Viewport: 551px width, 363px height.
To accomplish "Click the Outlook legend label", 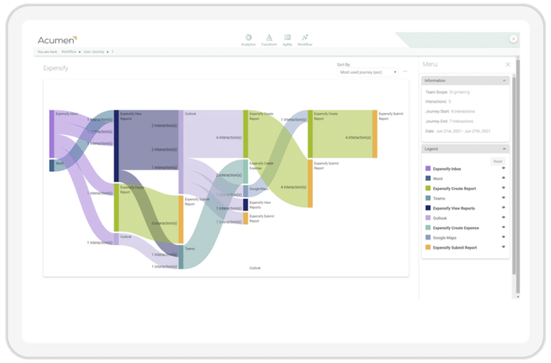I will [x=438, y=218].
